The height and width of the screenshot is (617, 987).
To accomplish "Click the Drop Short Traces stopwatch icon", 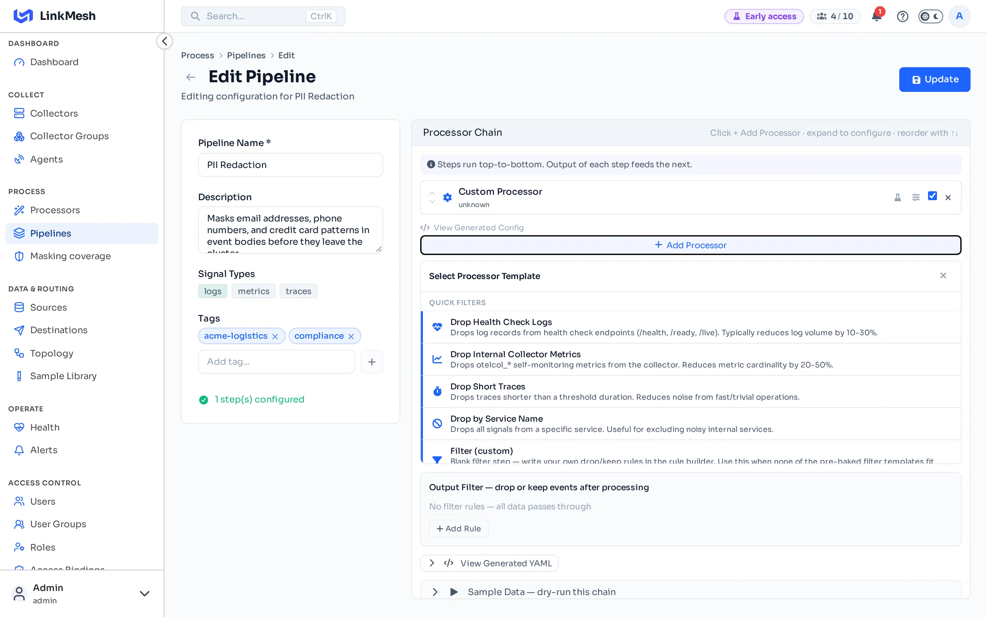I will [x=437, y=391].
